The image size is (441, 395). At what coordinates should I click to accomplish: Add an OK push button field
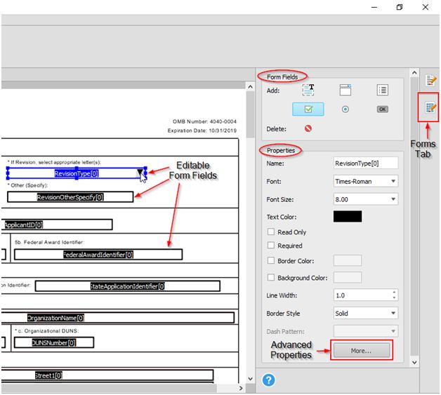382,109
